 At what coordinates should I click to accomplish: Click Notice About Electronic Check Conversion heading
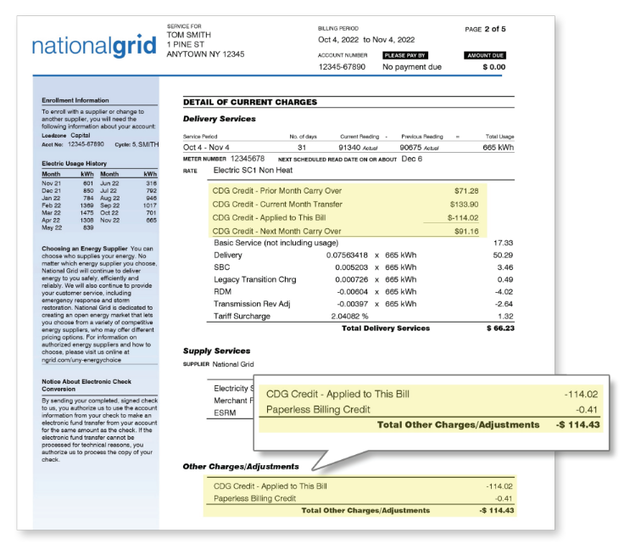86,385
